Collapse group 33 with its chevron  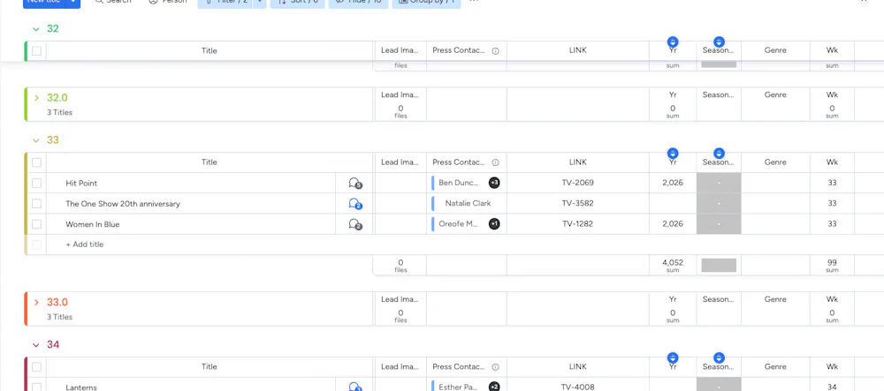(x=36, y=140)
